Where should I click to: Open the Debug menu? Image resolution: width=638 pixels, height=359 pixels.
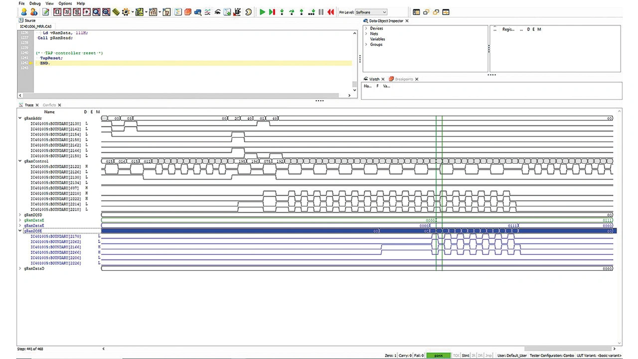click(35, 3)
